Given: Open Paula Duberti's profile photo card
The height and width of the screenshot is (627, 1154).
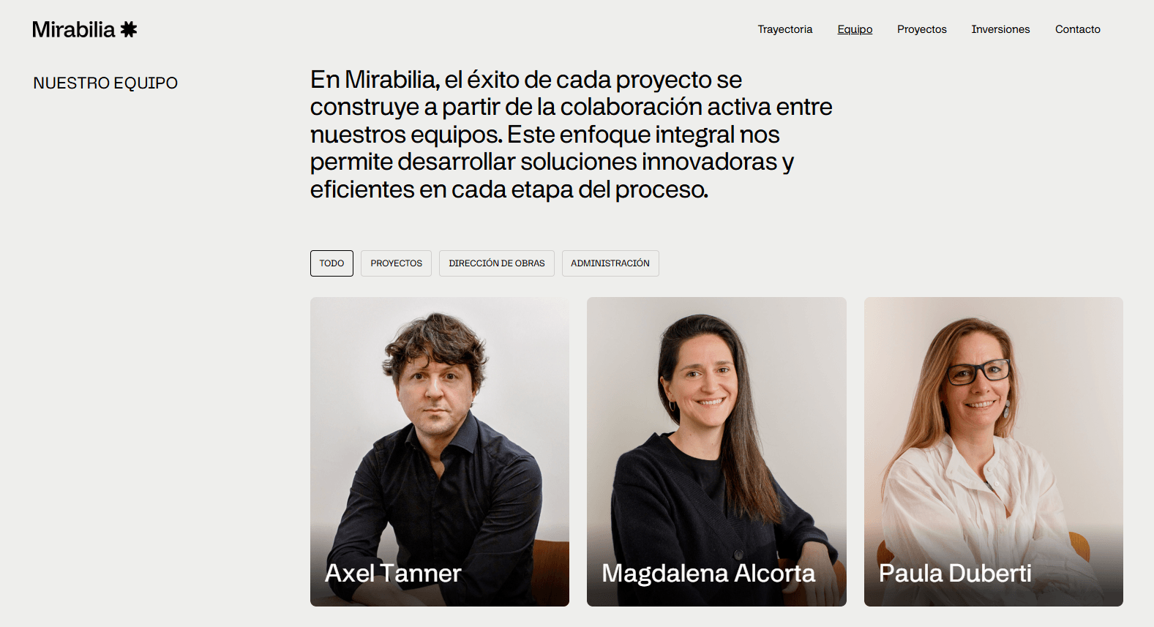Looking at the screenshot, I should coord(993,451).
